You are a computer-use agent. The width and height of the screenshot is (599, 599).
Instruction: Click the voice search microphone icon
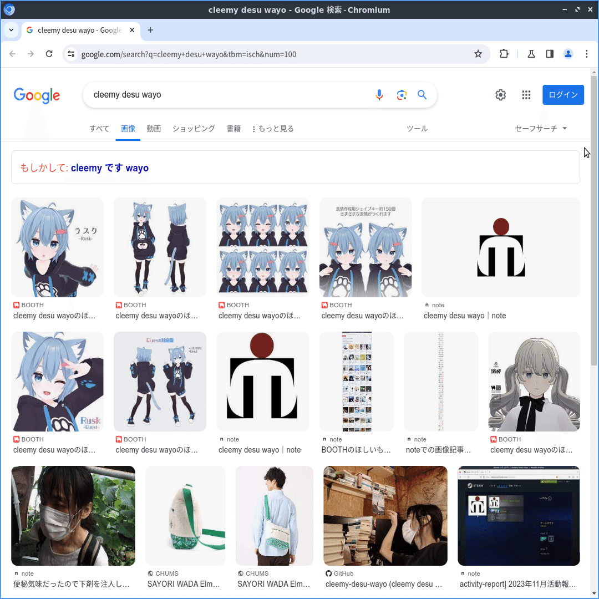pyautogui.click(x=379, y=95)
